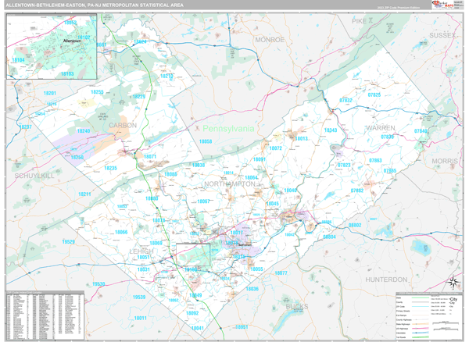Viewport: 469px width, 342px height.
Task: Click ZIP code 18255
Action: [97, 92]
